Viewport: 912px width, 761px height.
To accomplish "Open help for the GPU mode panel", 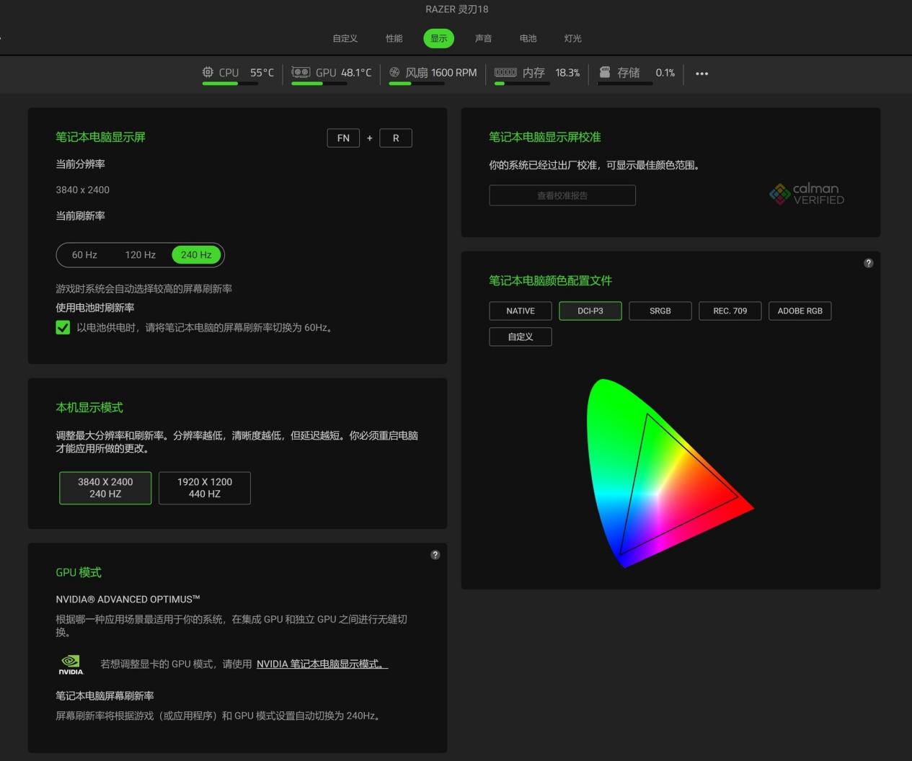I will point(435,555).
